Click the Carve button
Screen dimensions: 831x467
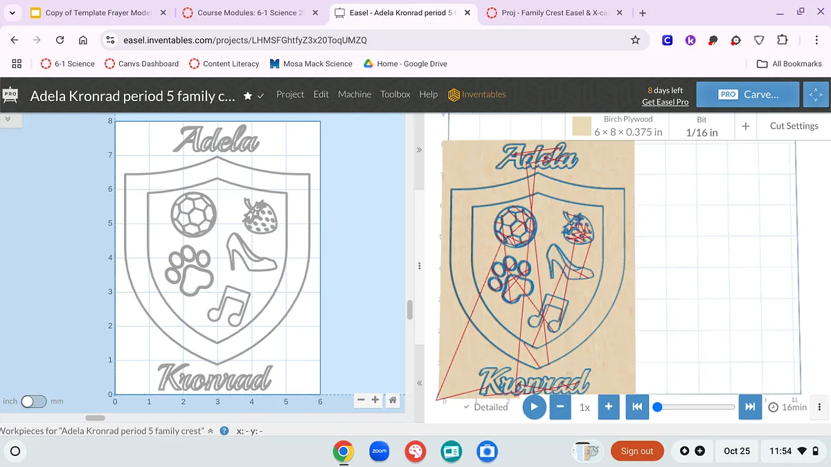[748, 95]
